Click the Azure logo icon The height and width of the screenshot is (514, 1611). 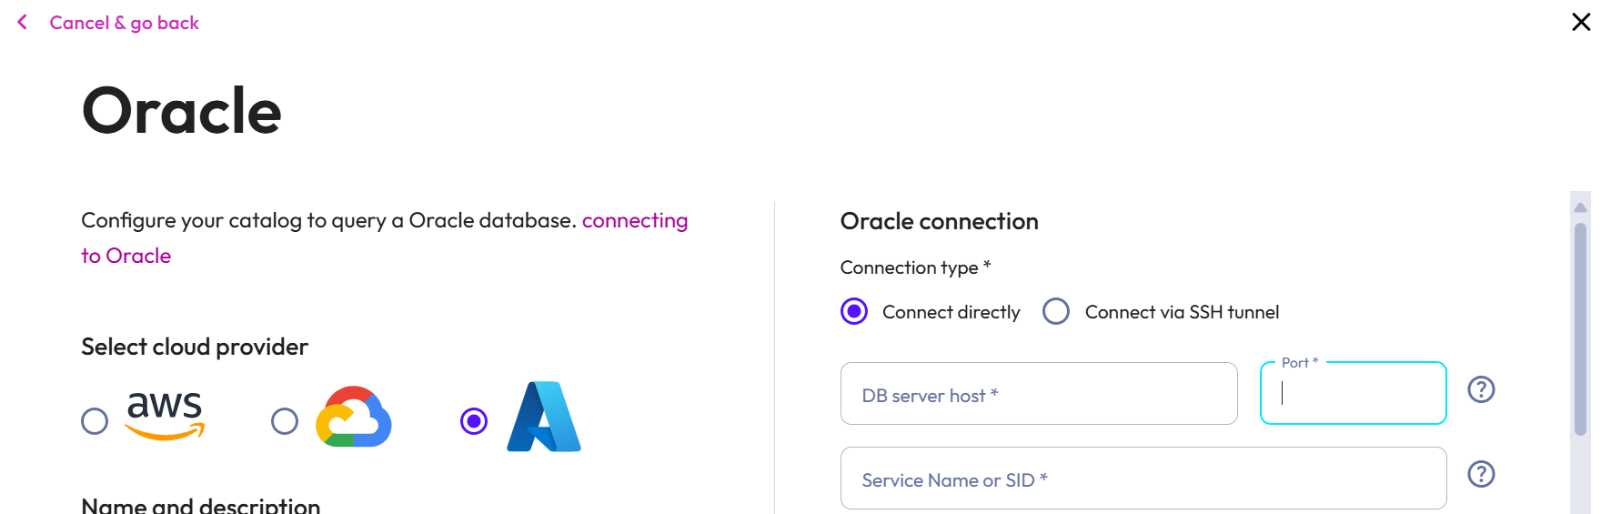point(544,417)
